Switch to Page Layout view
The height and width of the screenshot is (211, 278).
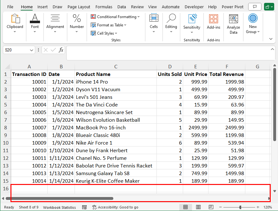coord(198,207)
